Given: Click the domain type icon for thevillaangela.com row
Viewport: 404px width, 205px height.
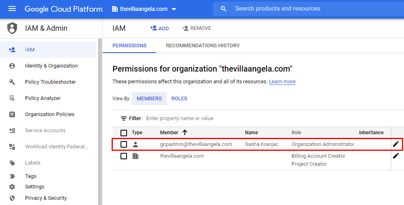Looking at the screenshot, I should [x=135, y=156].
